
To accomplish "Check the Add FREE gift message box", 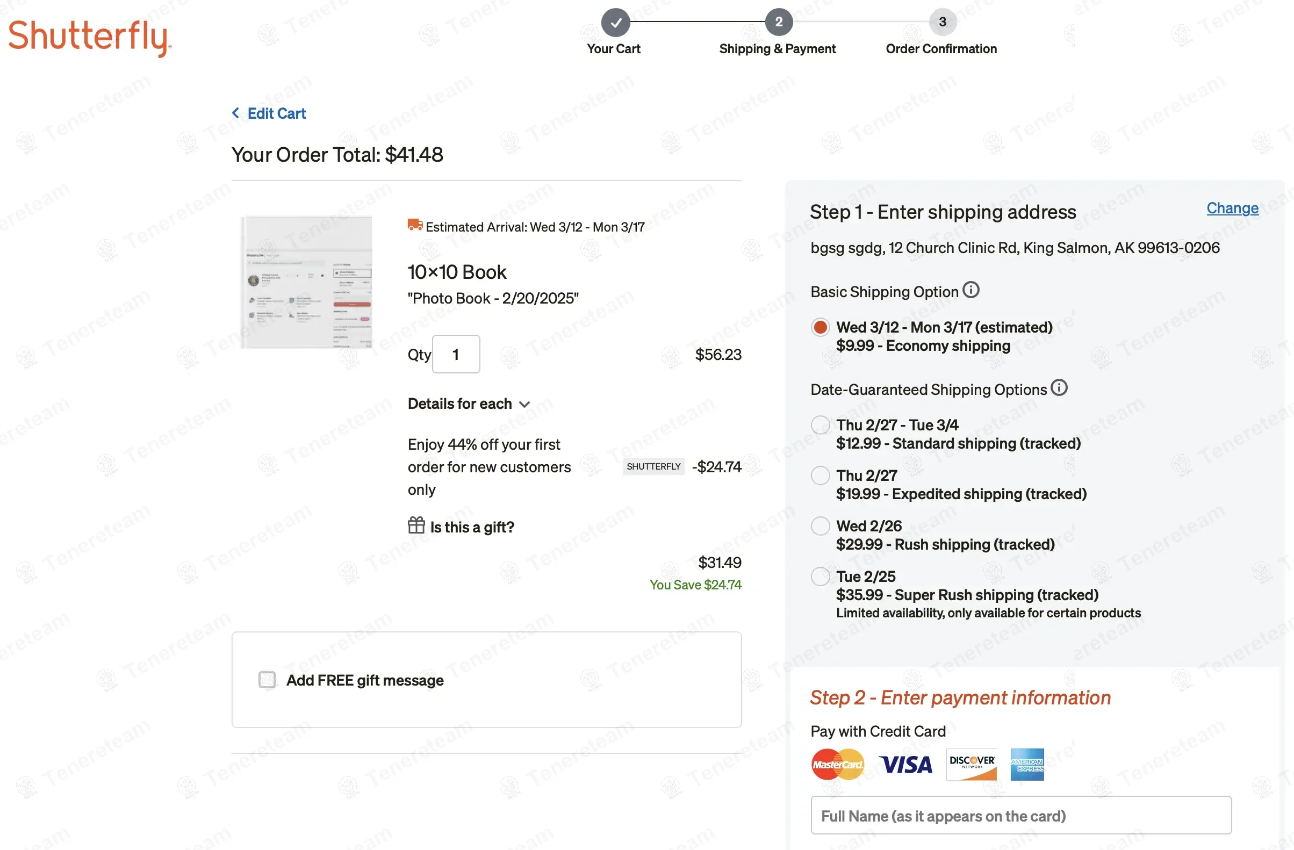I will point(267,679).
